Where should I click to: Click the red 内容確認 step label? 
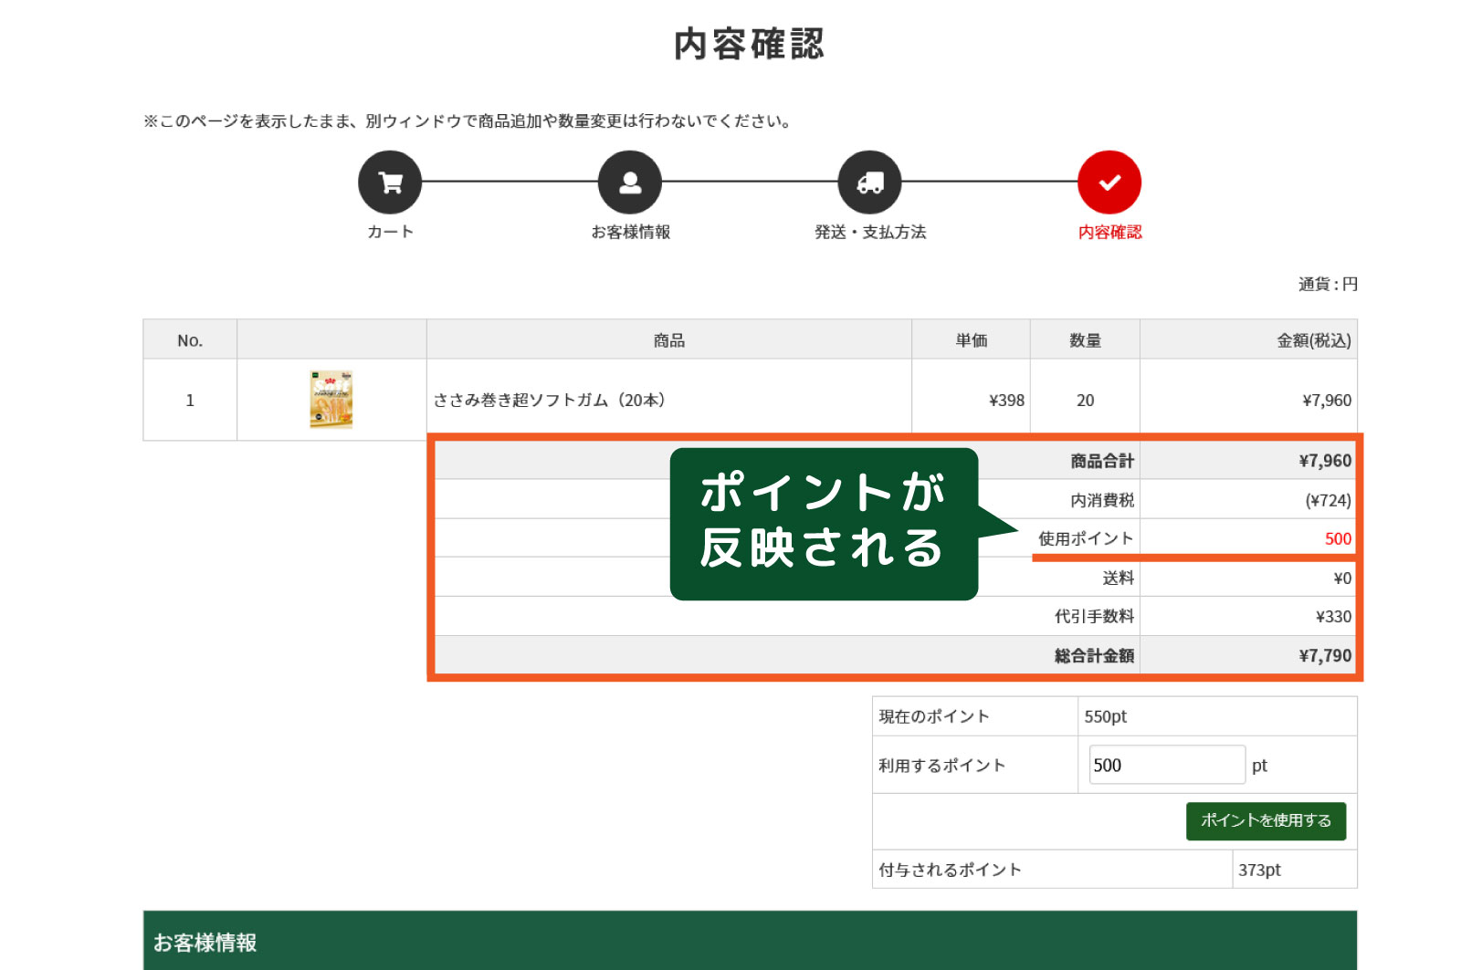[x=1110, y=232]
